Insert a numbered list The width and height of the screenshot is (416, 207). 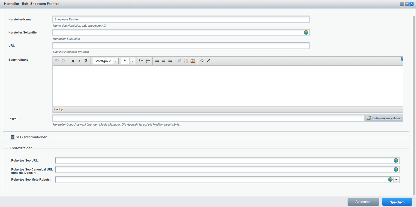148,61
